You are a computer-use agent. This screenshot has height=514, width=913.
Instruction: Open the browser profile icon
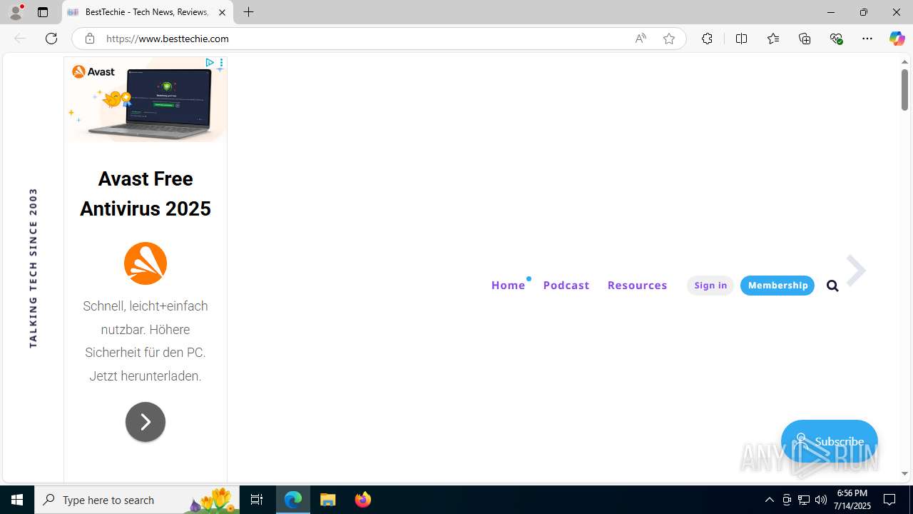(16, 12)
